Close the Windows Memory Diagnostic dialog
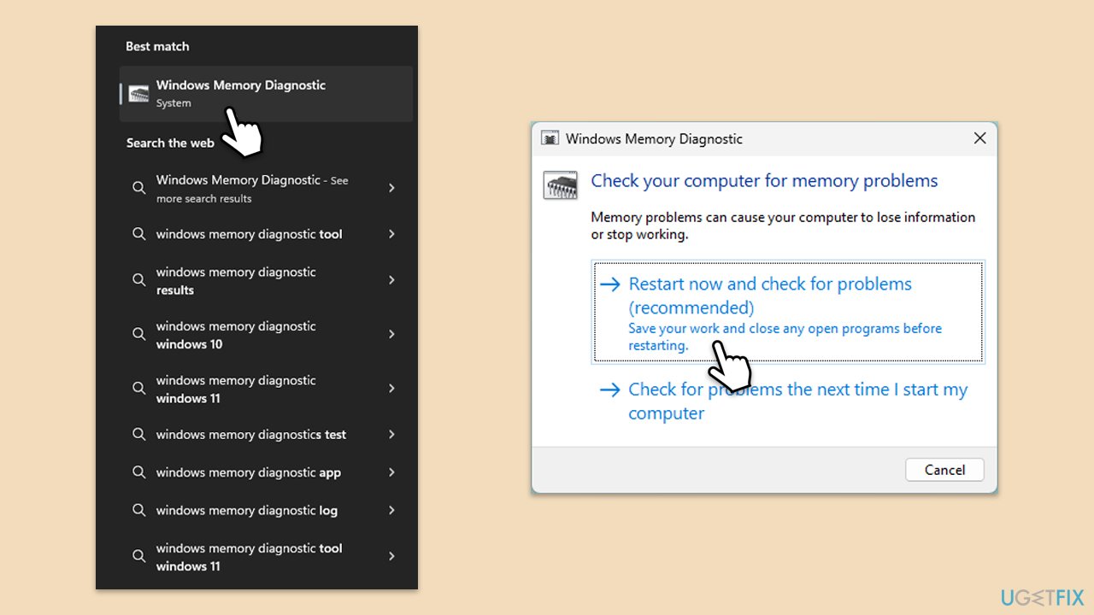 (x=979, y=138)
